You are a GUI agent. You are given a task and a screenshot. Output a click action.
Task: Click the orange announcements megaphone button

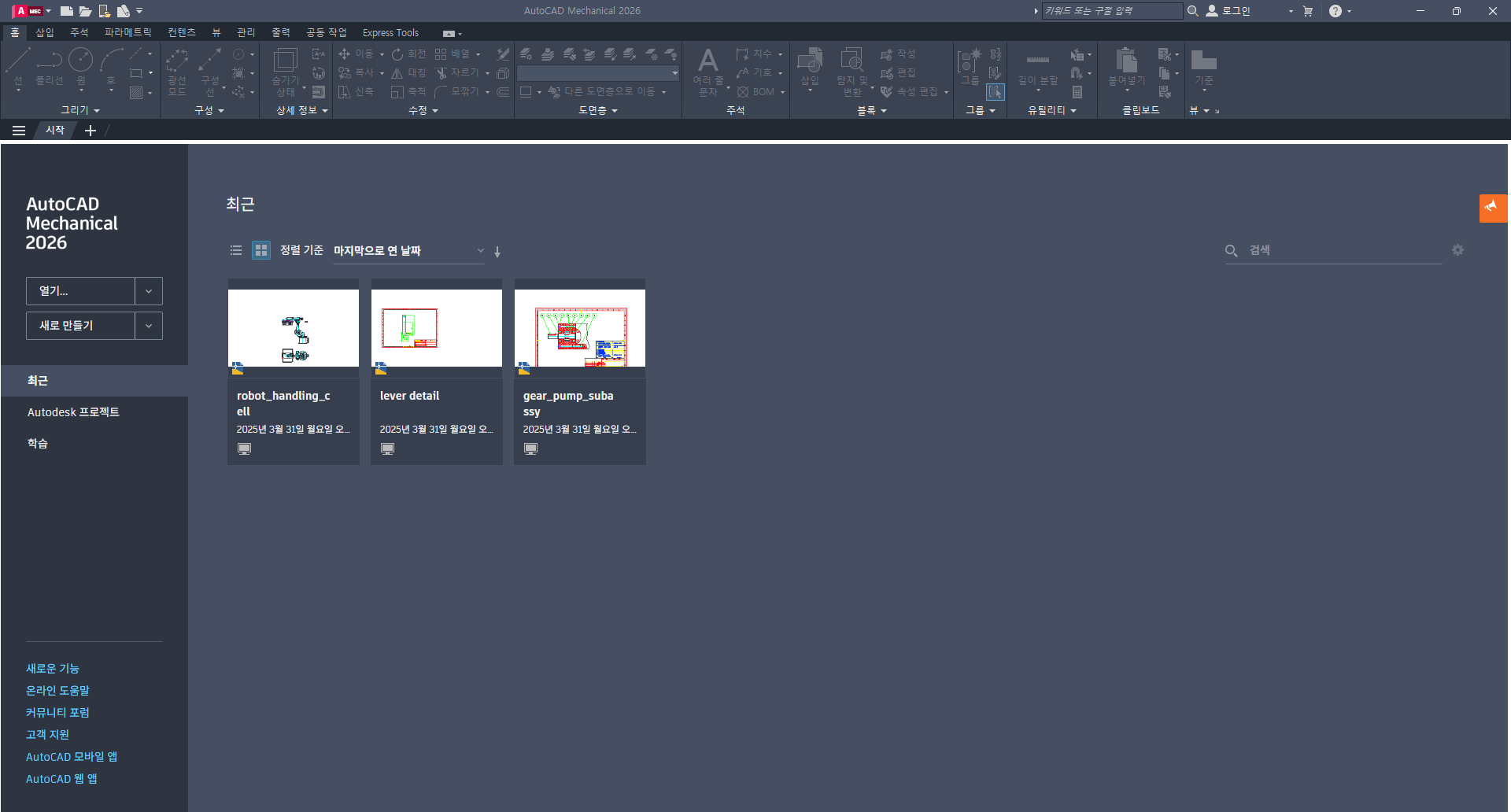1493,209
